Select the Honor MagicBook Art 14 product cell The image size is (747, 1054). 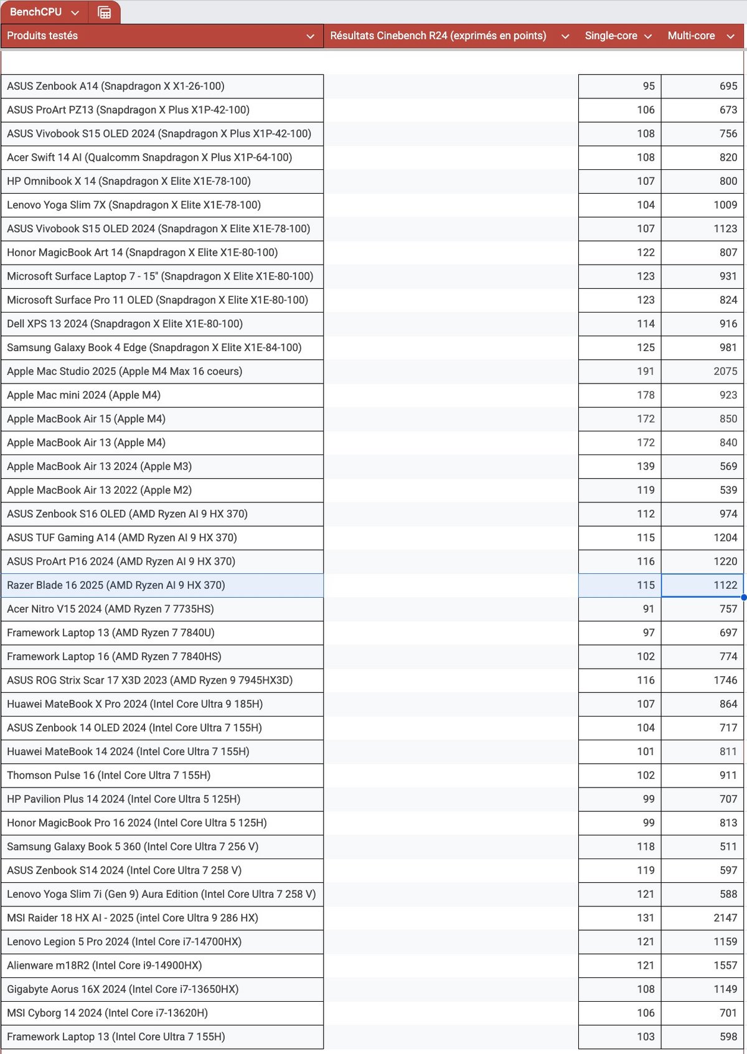(162, 253)
